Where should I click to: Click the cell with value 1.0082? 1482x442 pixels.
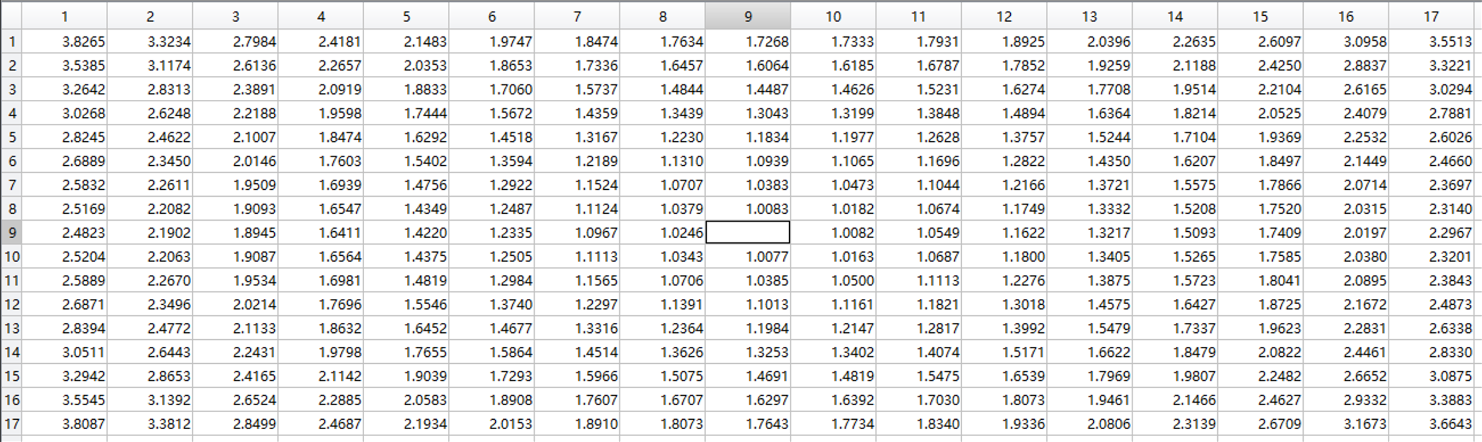[833, 232]
